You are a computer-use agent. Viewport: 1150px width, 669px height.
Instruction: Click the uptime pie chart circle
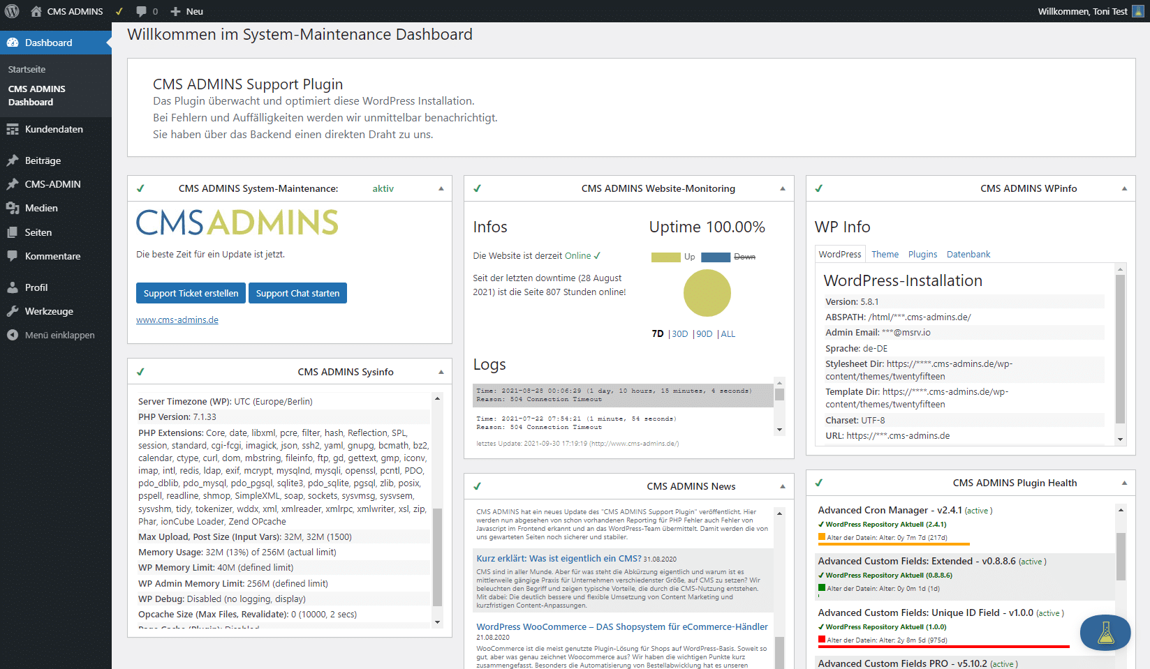point(707,293)
